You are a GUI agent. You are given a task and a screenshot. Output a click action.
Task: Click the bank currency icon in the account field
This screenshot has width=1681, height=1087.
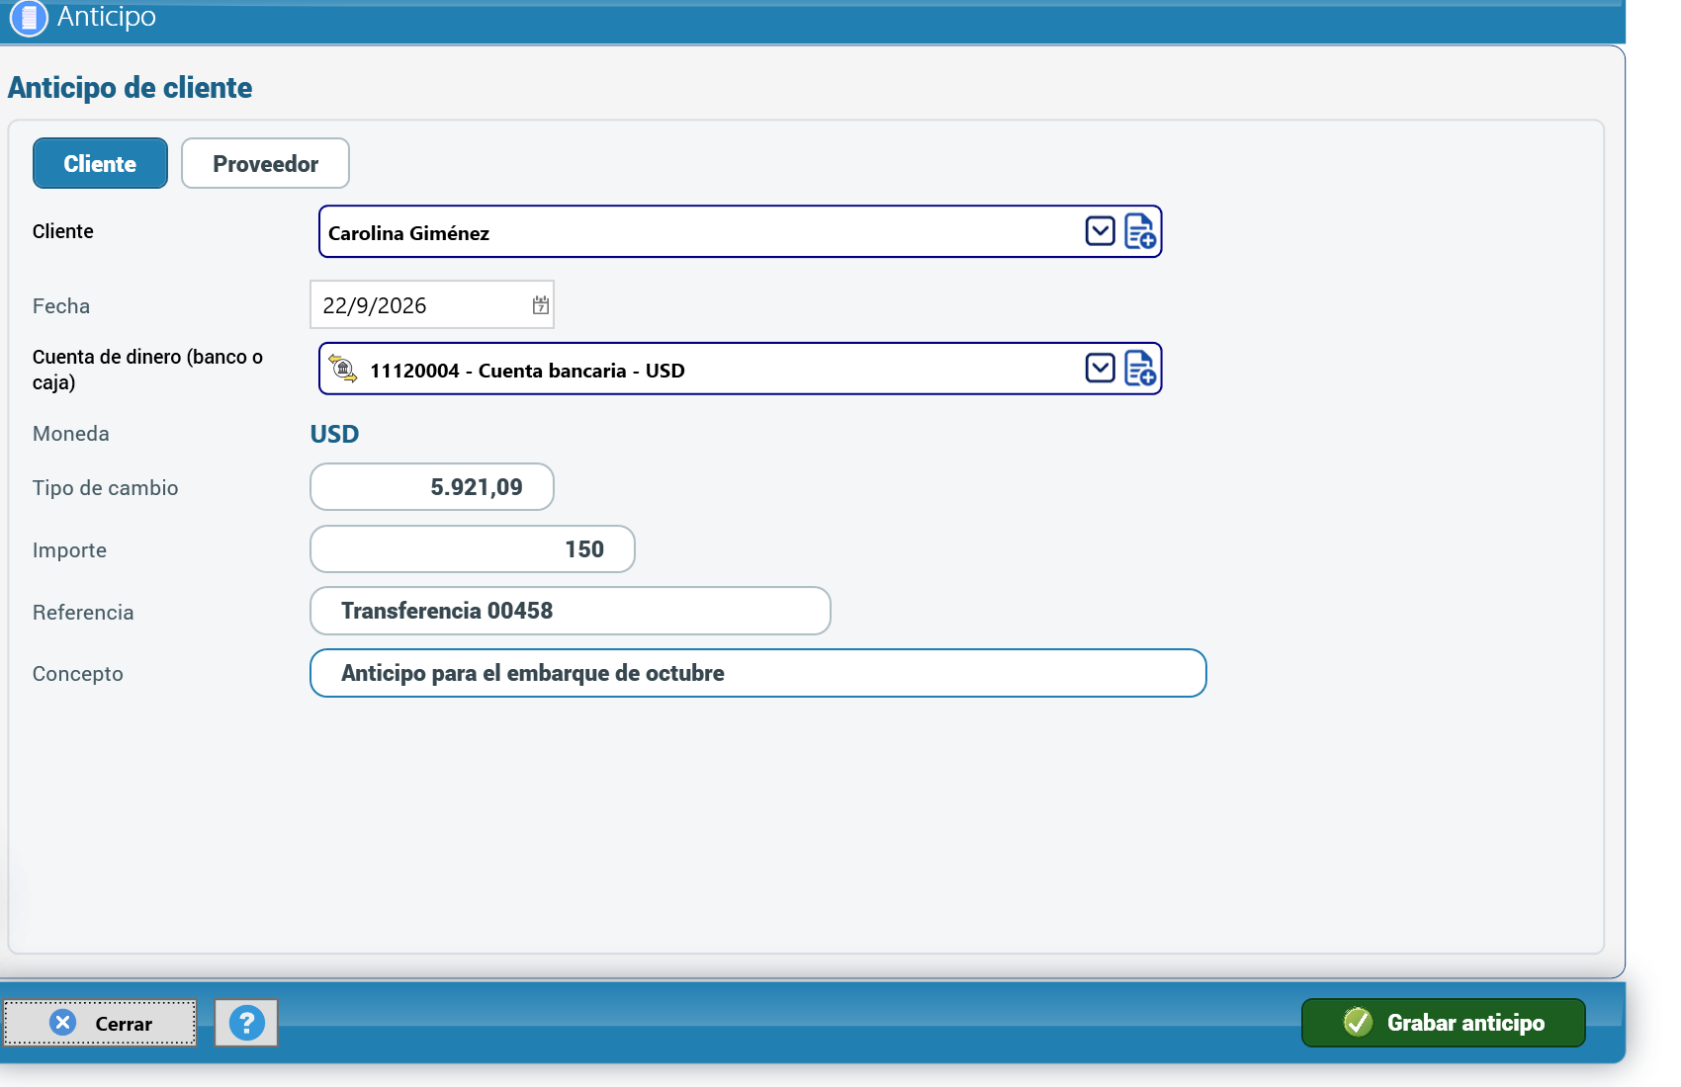click(343, 369)
